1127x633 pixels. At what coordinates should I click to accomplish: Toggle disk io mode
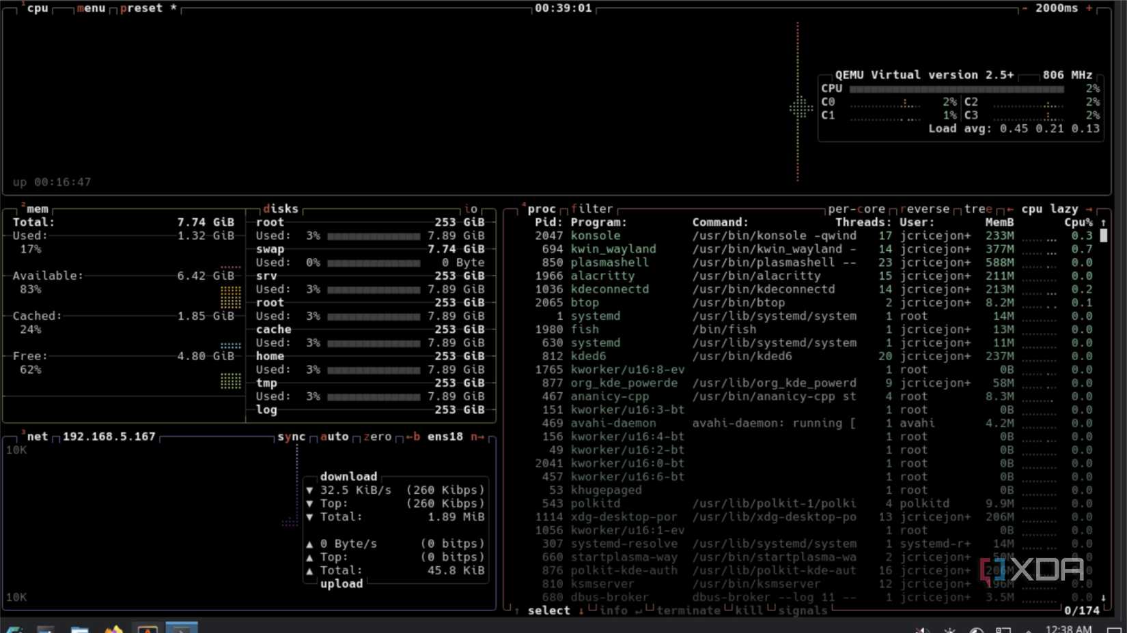[471, 209]
